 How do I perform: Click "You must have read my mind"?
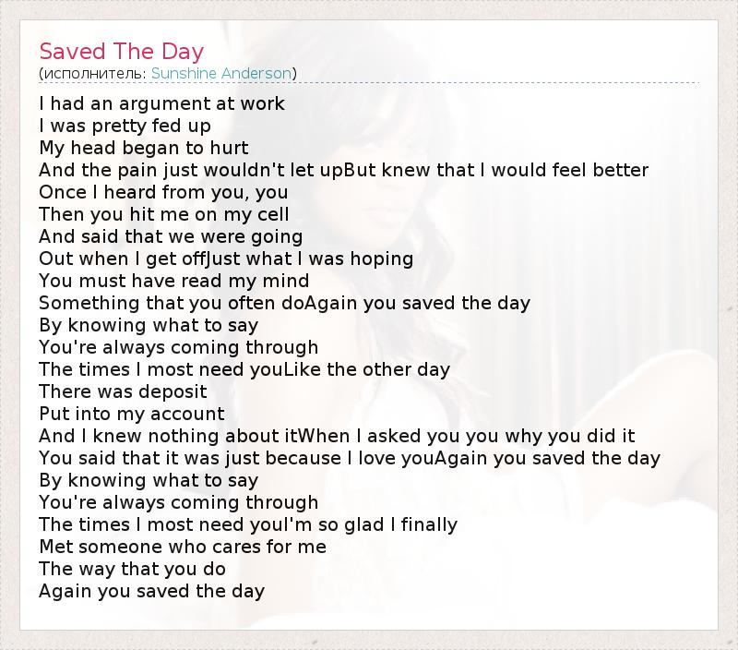173,281
